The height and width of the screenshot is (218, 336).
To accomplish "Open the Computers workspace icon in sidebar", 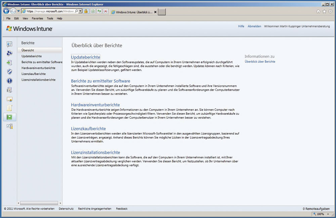I will pos(9,53).
